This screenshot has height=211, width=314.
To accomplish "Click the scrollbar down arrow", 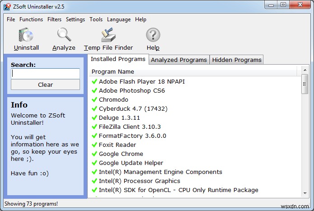I will 305,193.
